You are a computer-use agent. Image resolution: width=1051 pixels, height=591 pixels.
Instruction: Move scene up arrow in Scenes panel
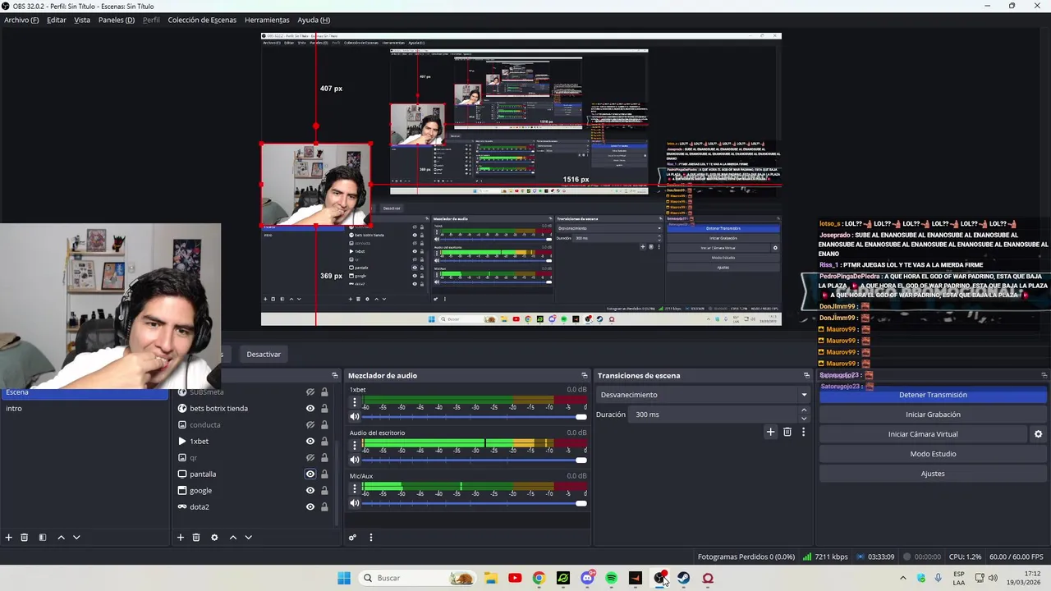[x=61, y=538]
